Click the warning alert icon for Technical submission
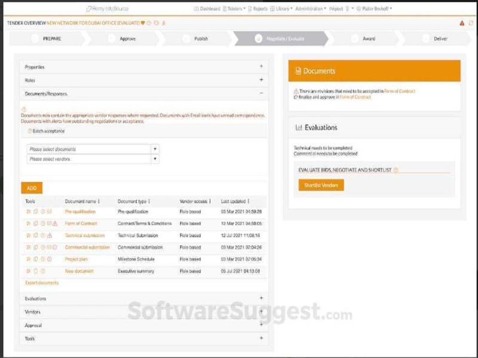This screenshot has width=478, height=358. pyautogui.click(x=50, y=236)
